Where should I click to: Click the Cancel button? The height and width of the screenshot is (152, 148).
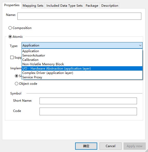coord(111,146)
